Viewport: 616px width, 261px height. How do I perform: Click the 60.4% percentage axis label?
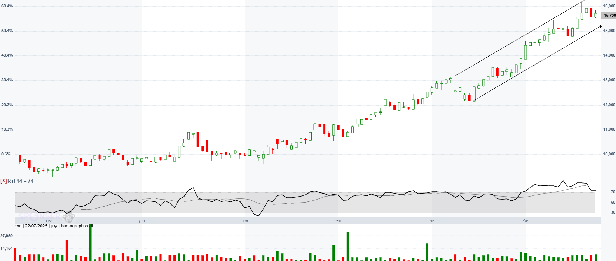coord(7,6)
